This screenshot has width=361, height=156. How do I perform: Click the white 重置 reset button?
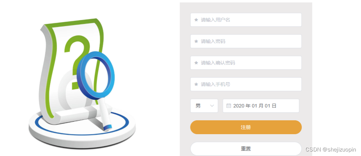(246, 149)
